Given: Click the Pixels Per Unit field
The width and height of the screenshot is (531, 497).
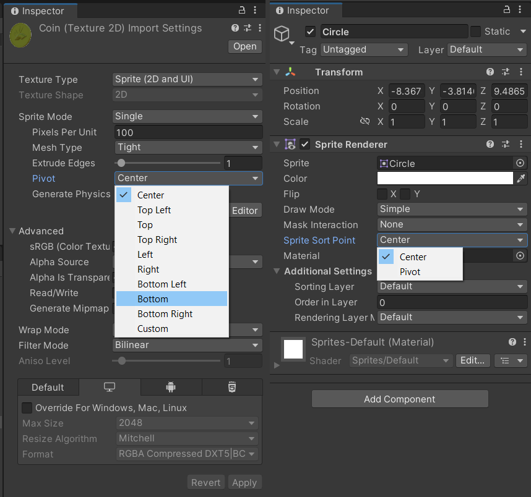Looking at the screenshot, I should coord(189,132).
